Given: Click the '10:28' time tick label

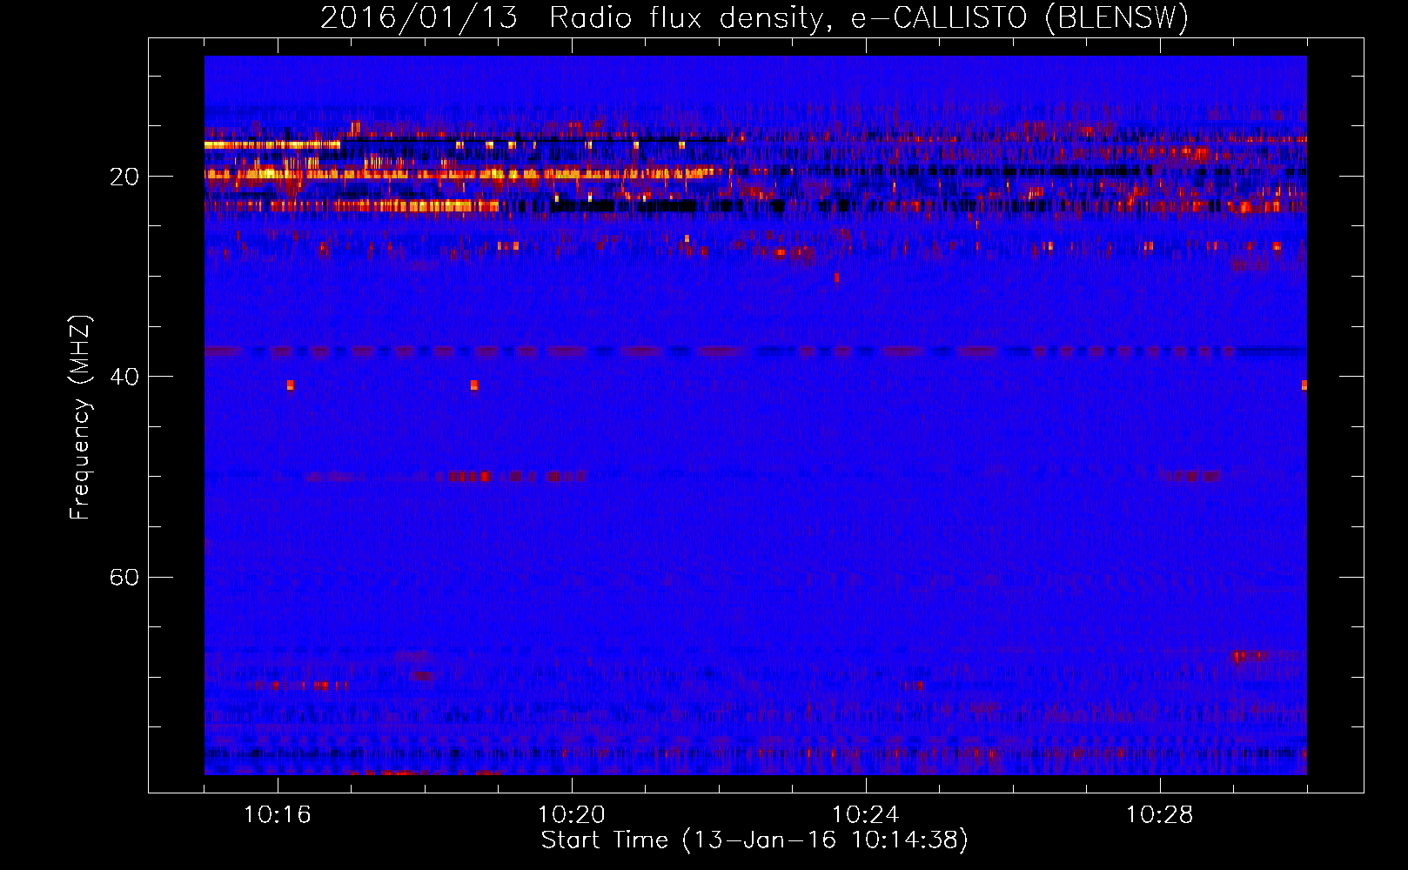Looking at the screenshot, I should (x=1160, y=815).
